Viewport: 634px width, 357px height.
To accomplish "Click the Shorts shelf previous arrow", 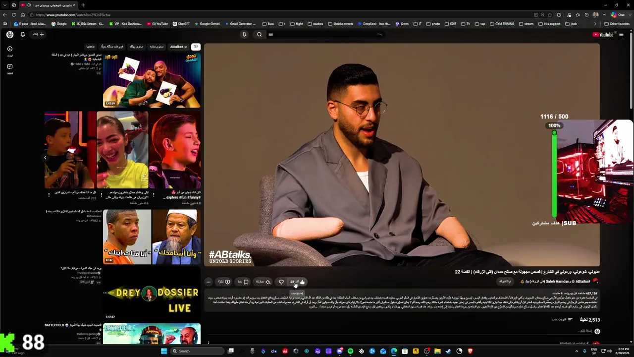I will (45, 158).
